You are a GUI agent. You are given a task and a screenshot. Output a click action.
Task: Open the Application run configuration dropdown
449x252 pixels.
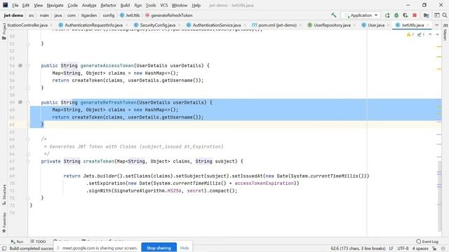pos(361,15)
